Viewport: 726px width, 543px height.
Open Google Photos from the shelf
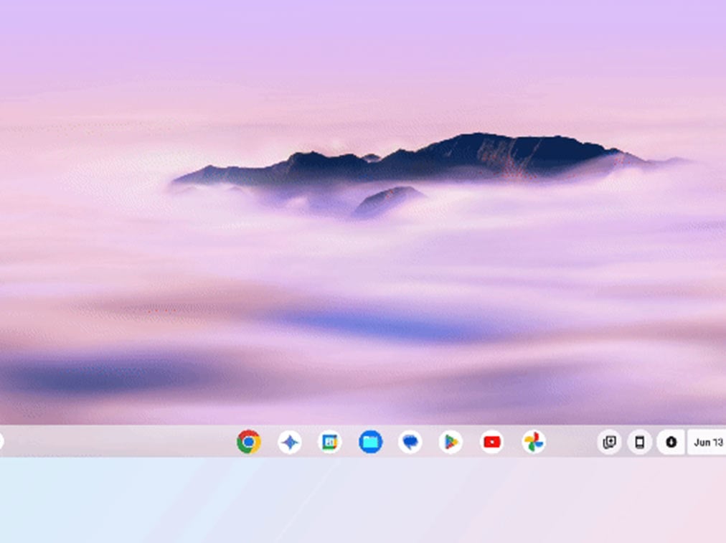tap(534, 442)
